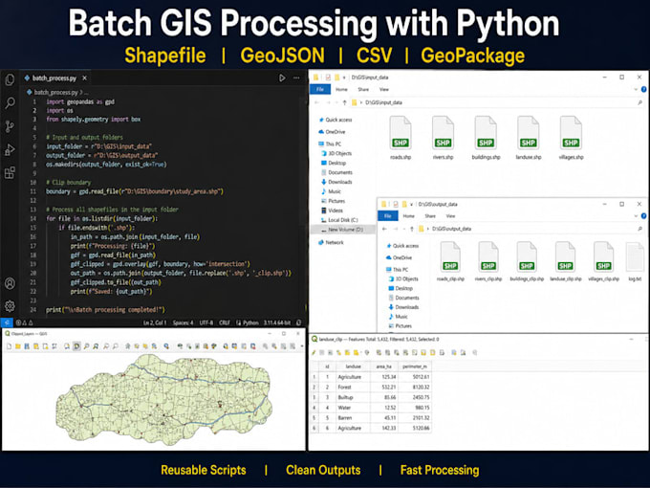Click Back arrow in input_data window

point(317,102)
